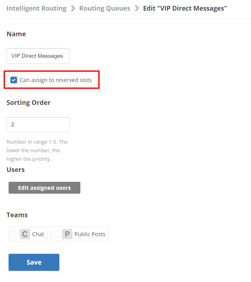
Task: Uncheck the Can assign to reserved slots checkbox
Action: tap(14, 80)
